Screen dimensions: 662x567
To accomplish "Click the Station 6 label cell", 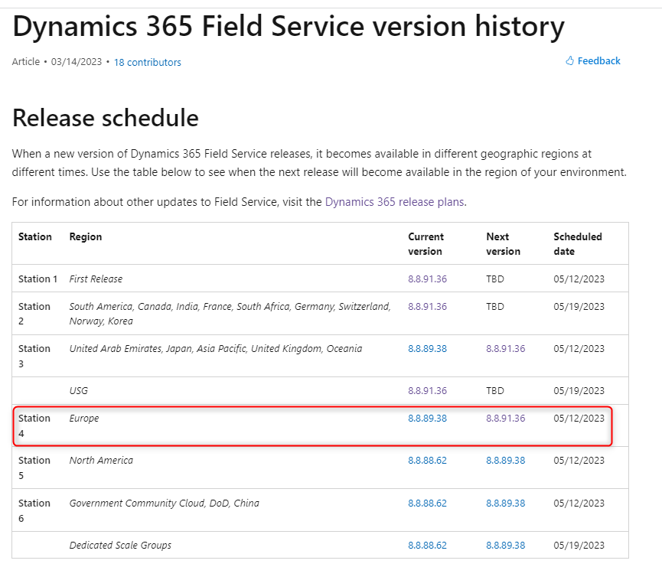I will (34, 510).
